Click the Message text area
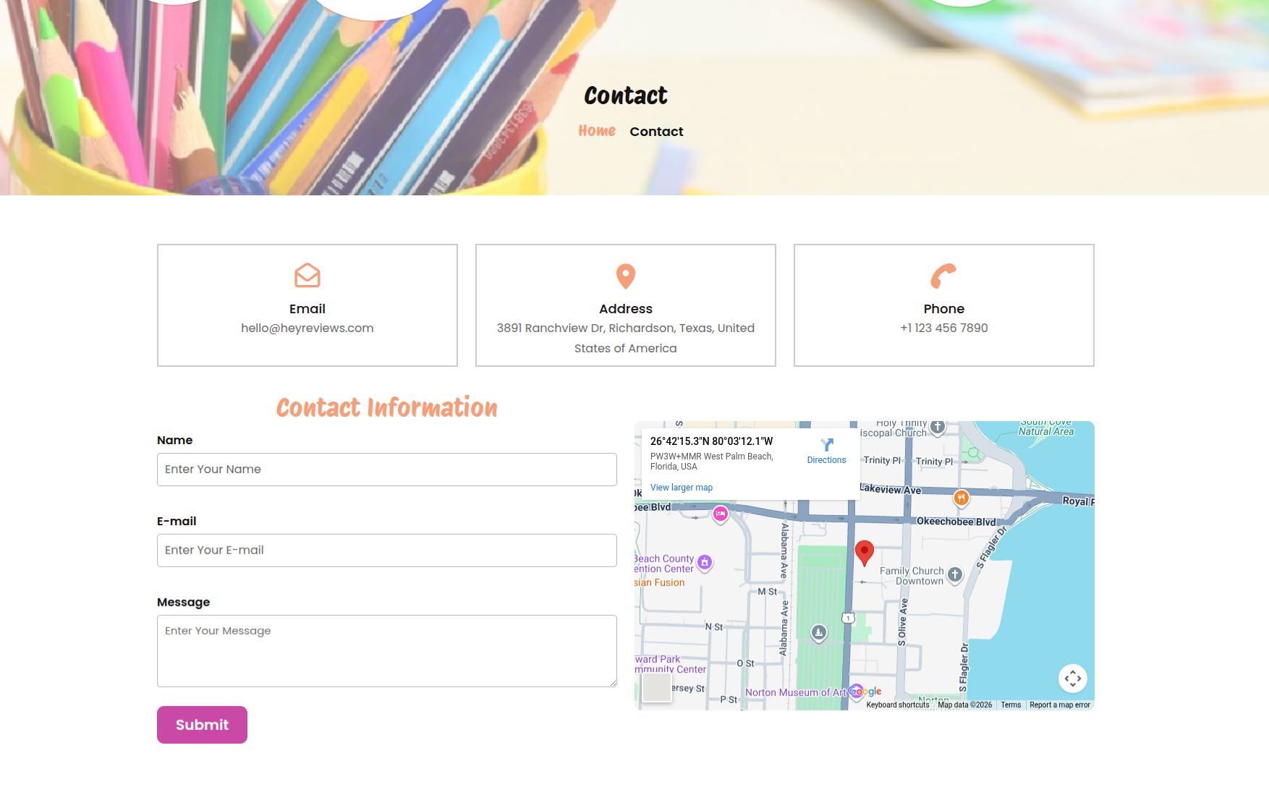Viewport: 1269px width, 798px height. (x=386, y=650)
